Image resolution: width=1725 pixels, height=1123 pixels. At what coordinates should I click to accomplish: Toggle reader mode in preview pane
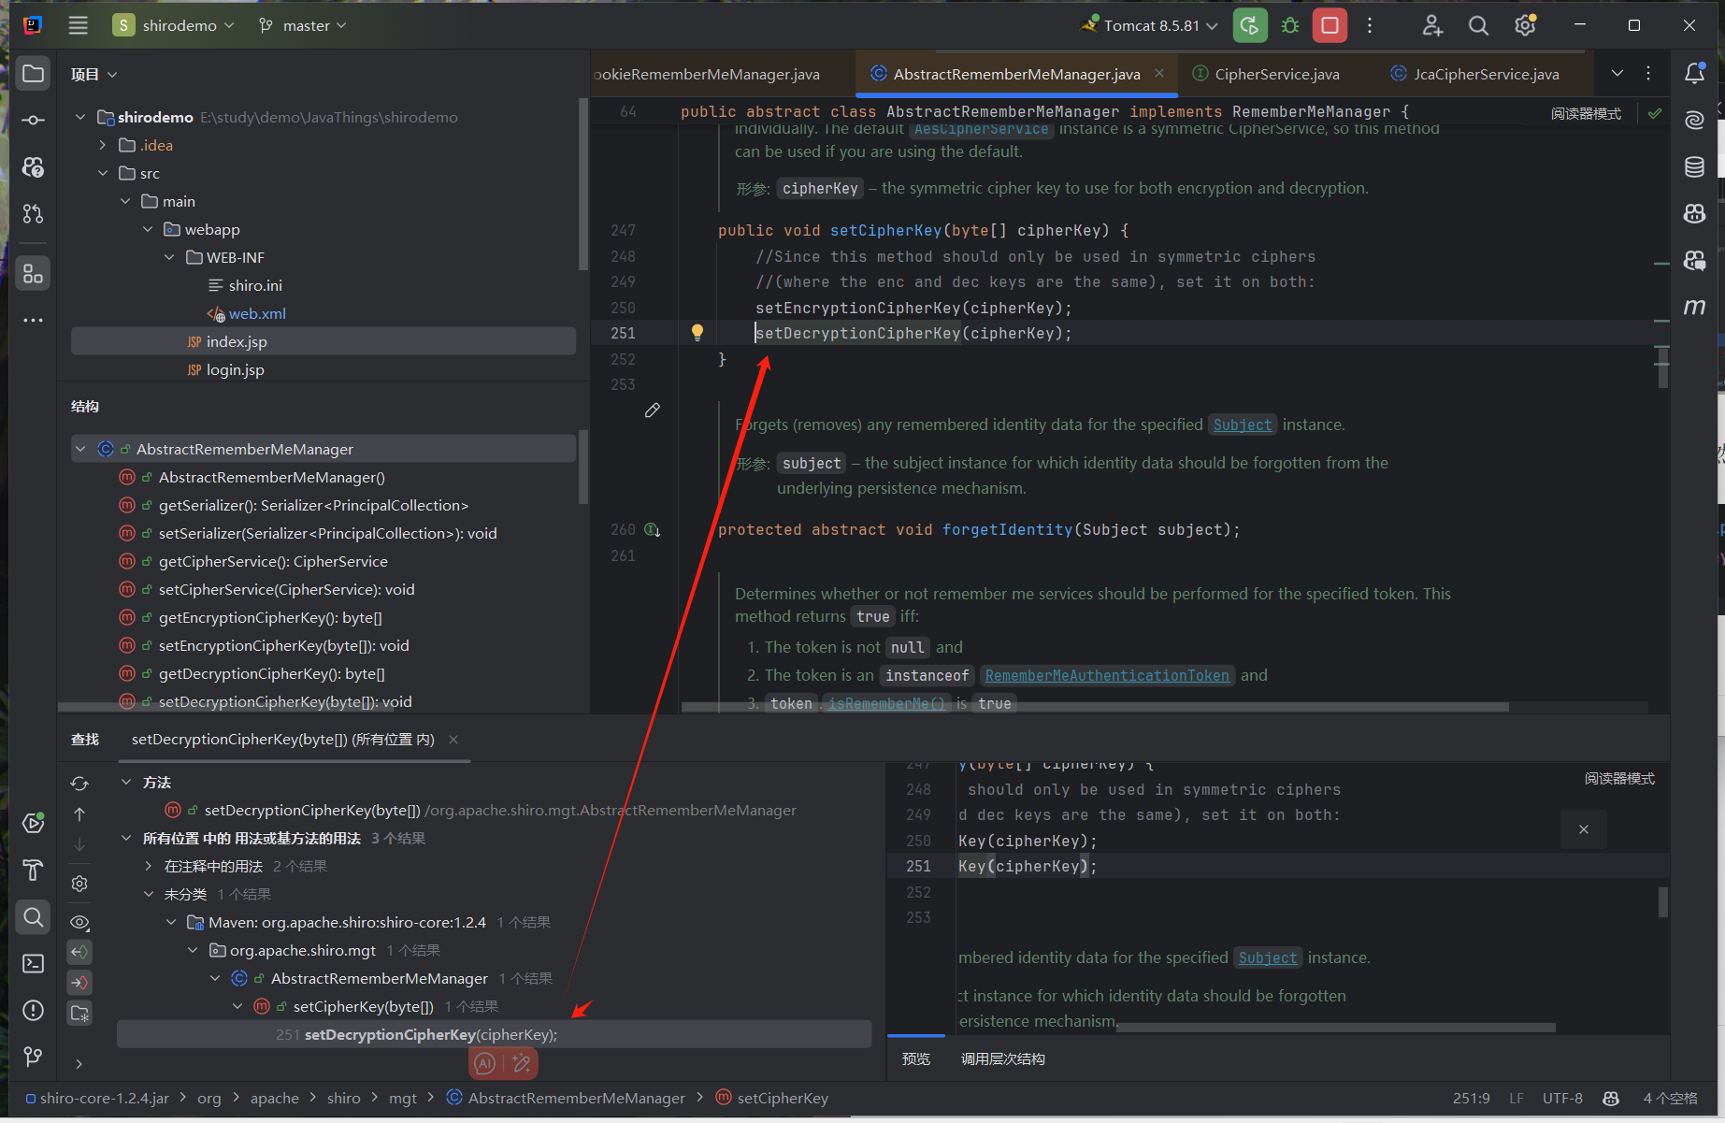1619,778
